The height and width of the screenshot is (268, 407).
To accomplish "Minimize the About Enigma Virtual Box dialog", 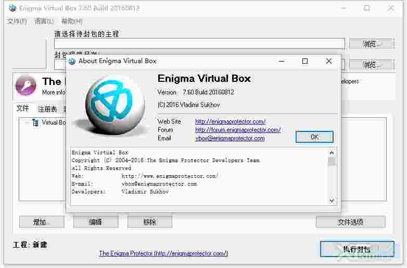I will pyautogui.click(x=282, y=61).
